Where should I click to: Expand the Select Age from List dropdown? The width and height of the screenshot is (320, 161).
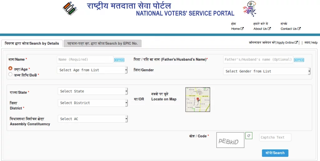click(92, 70)
